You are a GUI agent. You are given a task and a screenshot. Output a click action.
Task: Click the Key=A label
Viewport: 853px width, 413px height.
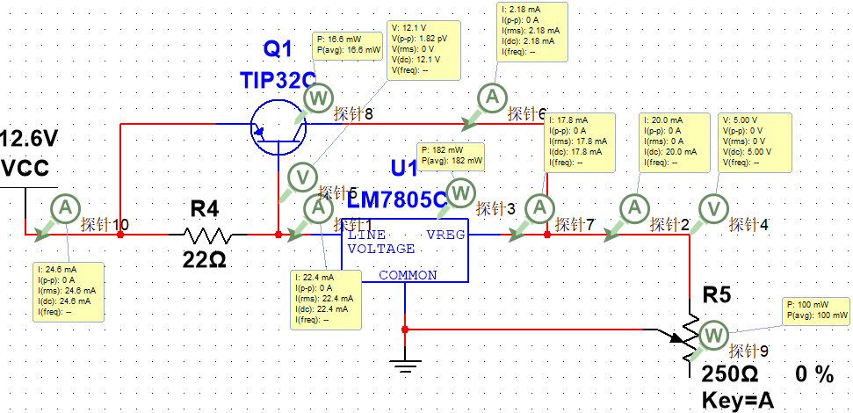738,401
